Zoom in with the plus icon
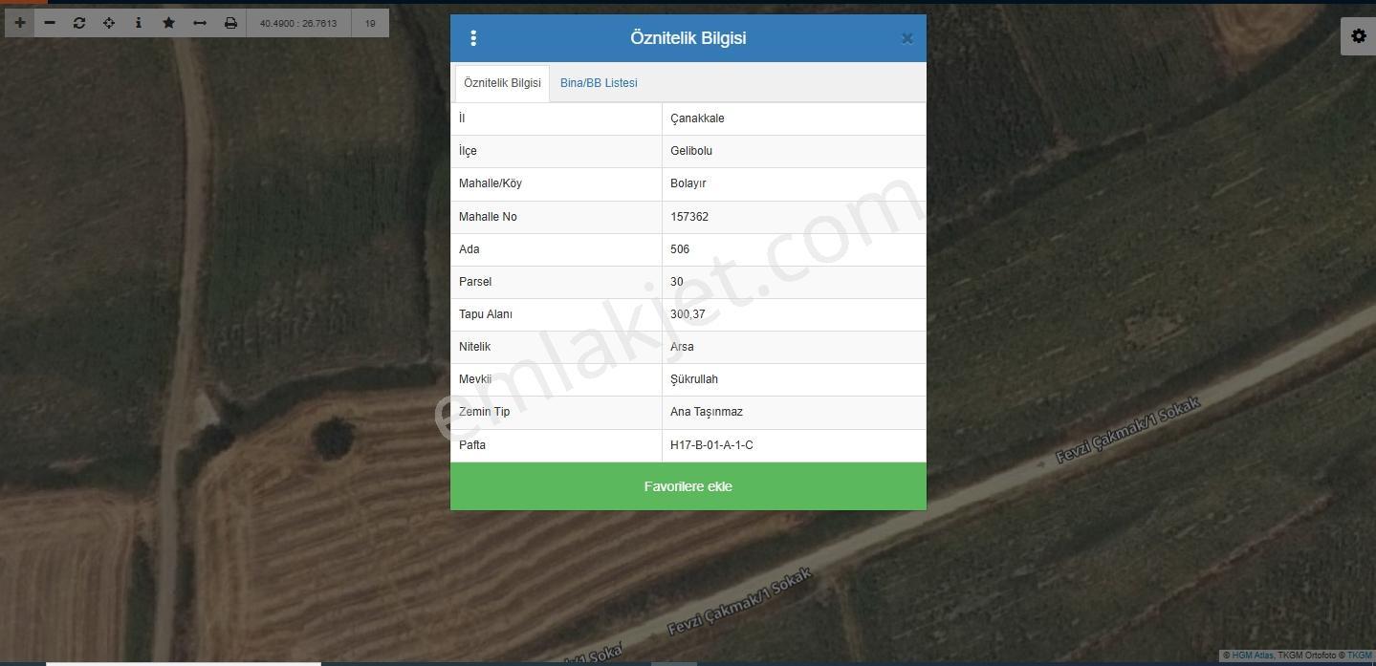The width and height of the screenshot is (1376, 666). [20, 23]
